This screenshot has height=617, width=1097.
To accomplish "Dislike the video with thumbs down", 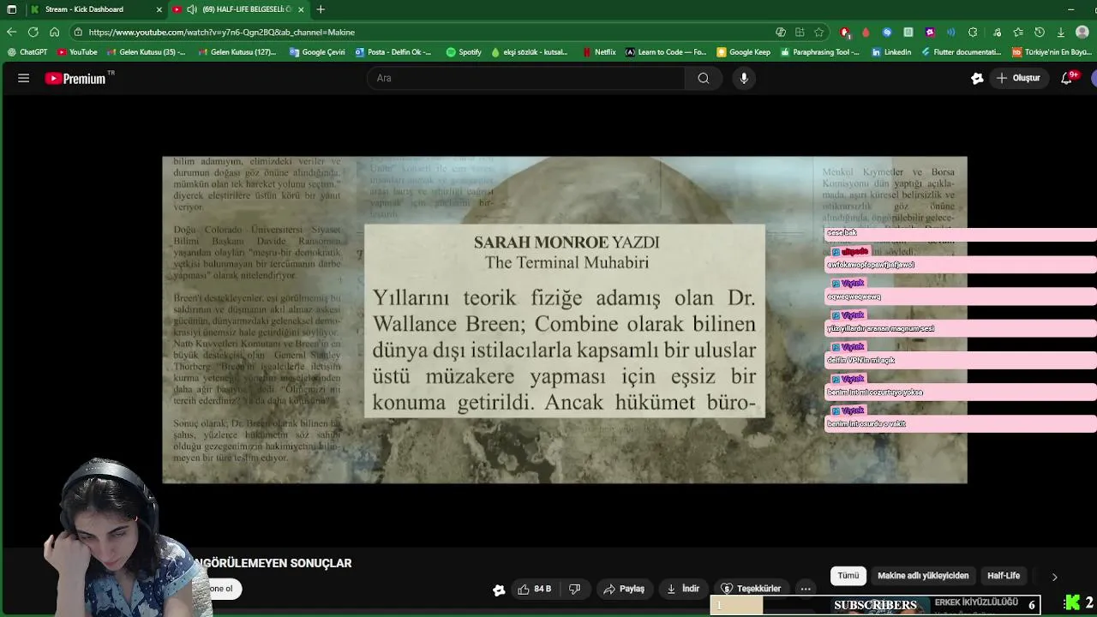I will (x=575, y=589).
